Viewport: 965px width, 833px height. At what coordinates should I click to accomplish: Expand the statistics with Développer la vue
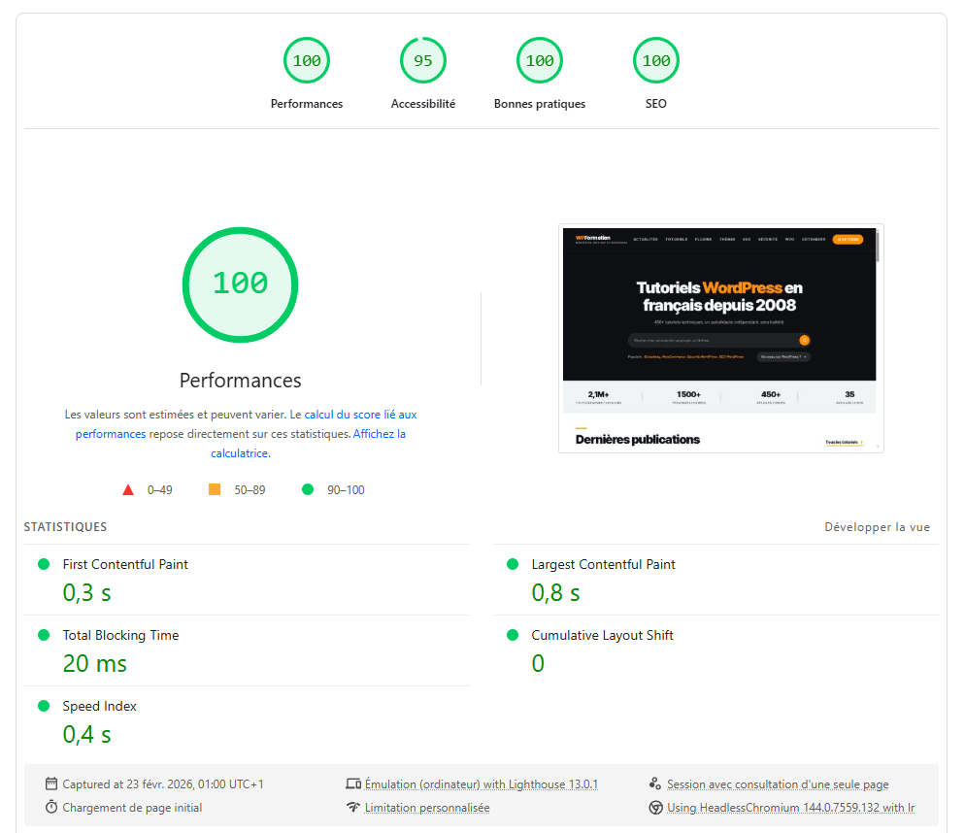(x=878, y=526)
